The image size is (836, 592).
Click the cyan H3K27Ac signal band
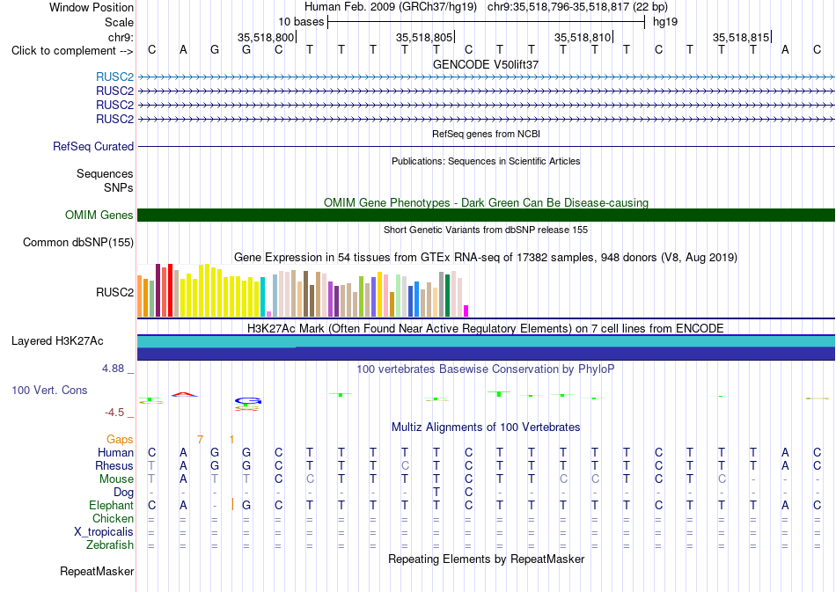click(486, 341)
